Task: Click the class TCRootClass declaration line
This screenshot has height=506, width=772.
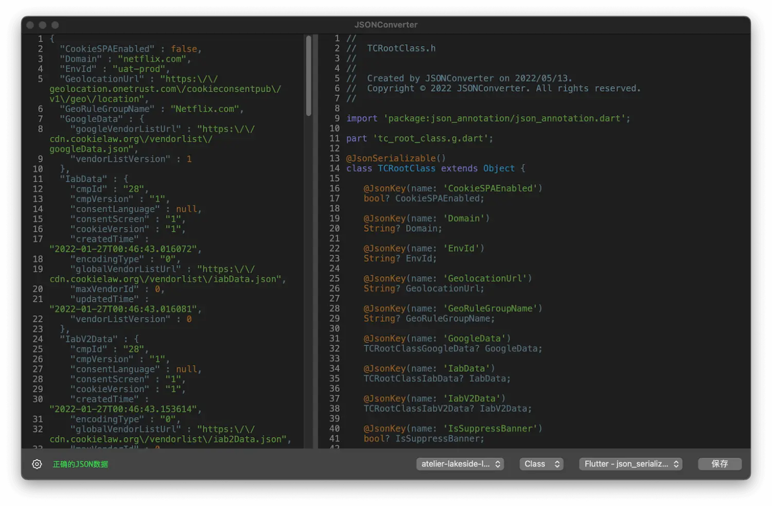Action: [x=435, y=169]
